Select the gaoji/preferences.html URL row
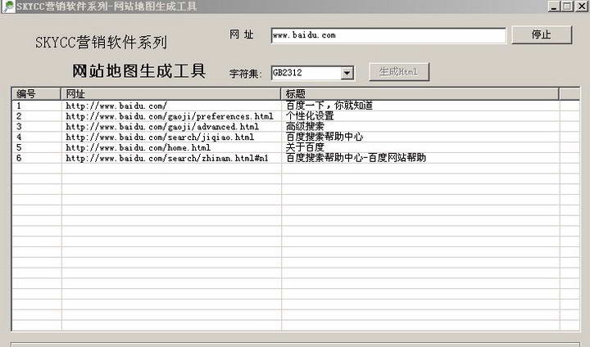This screenshot has width=590, height=347. coord(296,116)
